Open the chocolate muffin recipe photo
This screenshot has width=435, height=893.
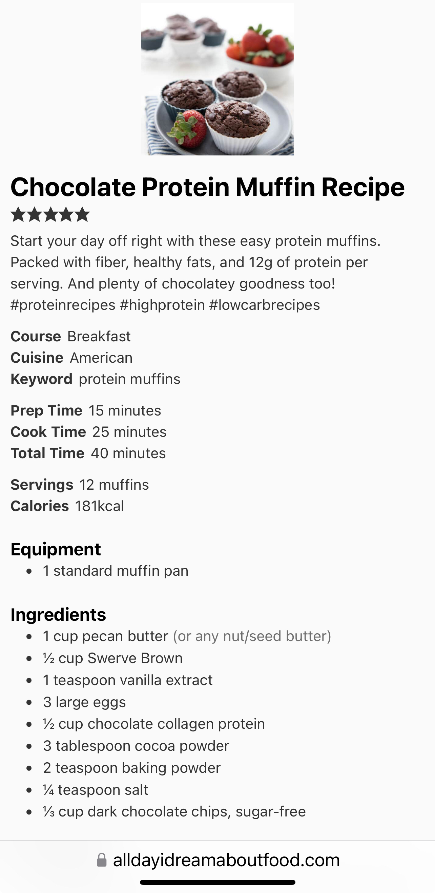tap(217, 79)
